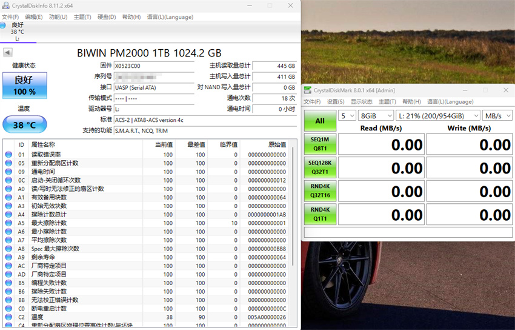The height and width of the screenshot is (330, 515).
Task: Click the 接口 field UASP (Serial ATA)
Action: click(154, 87)
